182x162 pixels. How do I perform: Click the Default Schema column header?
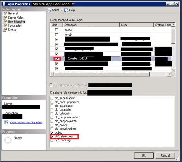[163, 25]
